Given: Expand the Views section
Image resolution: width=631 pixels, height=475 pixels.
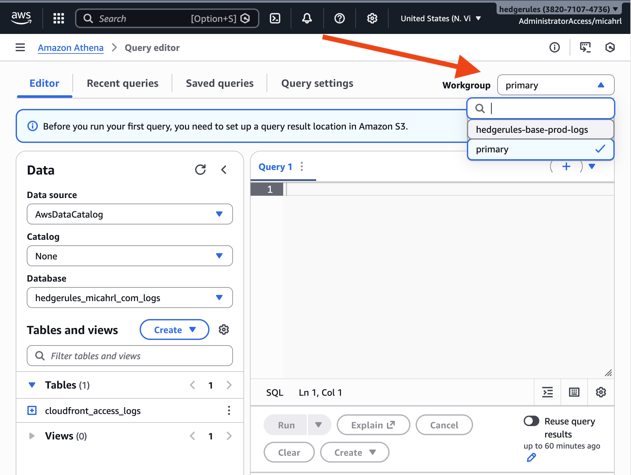Looking at the screenshot, I should 32,436.
